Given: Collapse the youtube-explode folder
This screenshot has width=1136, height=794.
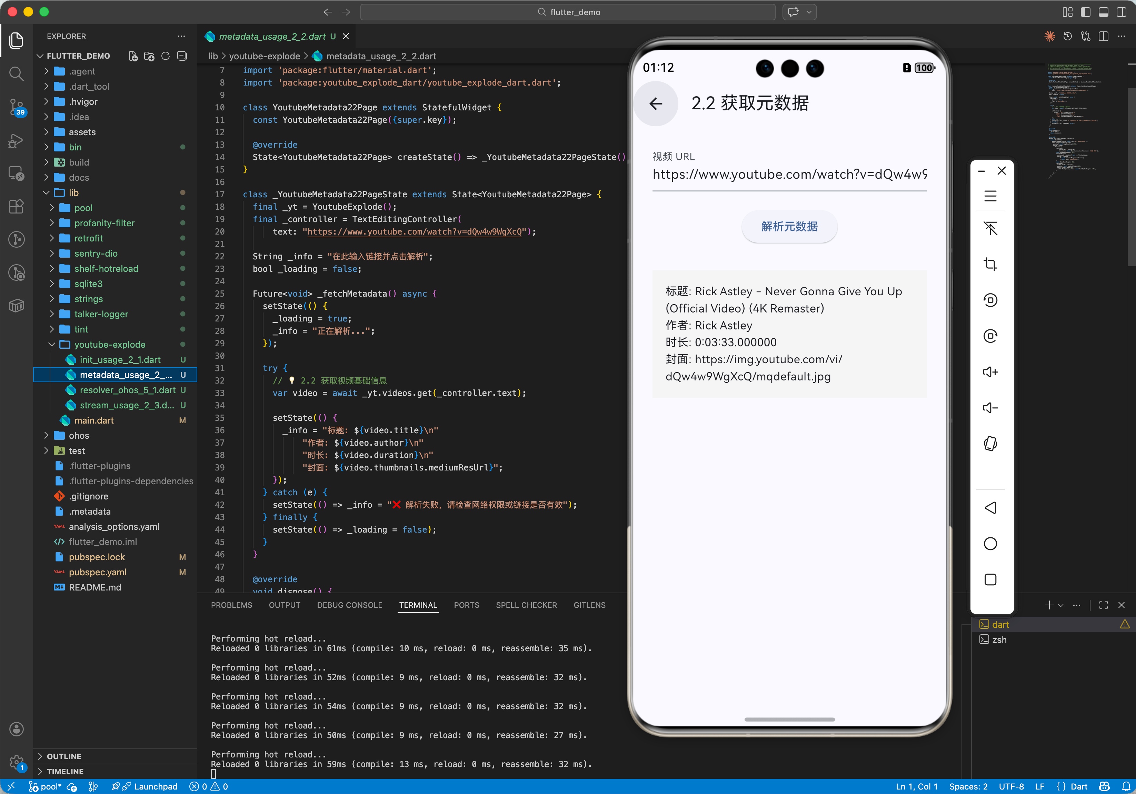Looking at the screenshot, I should 109,344.
